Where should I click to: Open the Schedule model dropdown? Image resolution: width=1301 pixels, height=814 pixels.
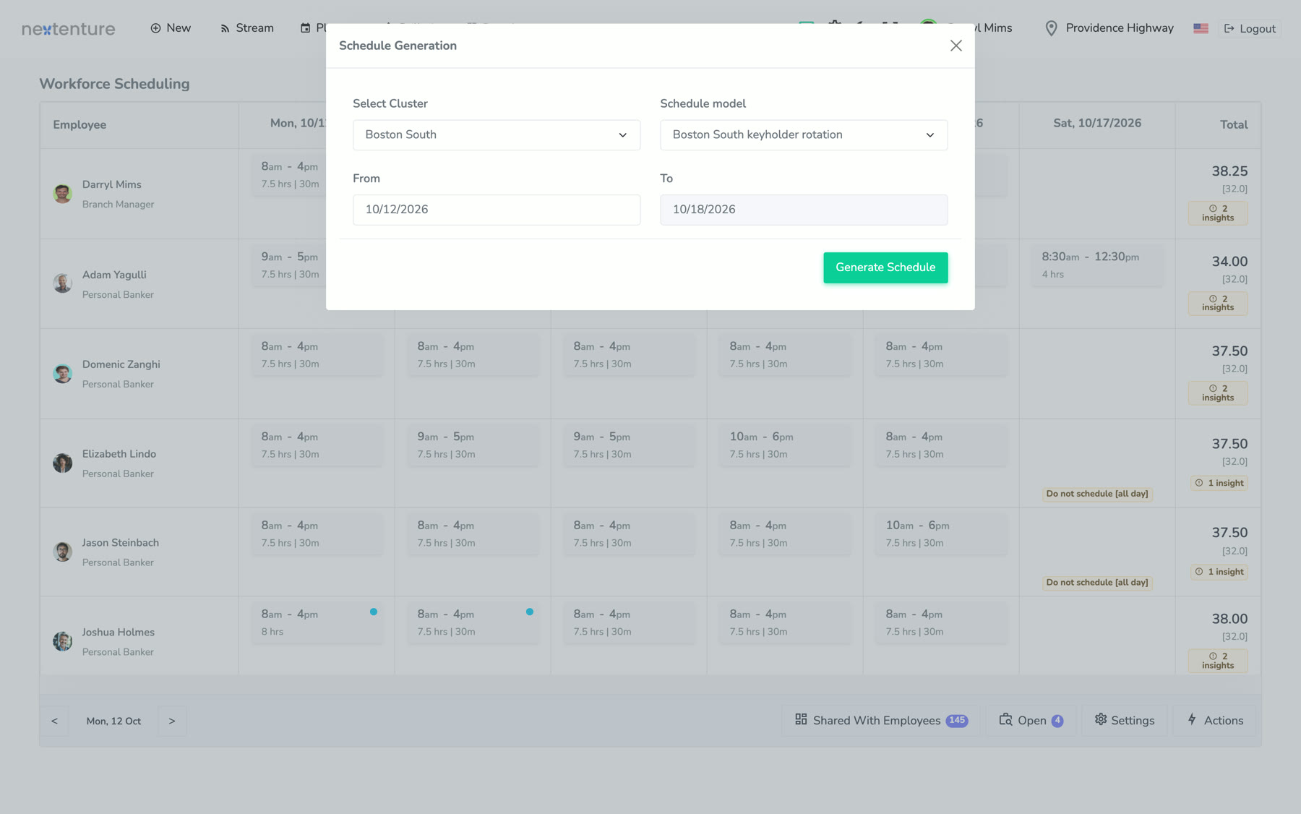(804, 135)
